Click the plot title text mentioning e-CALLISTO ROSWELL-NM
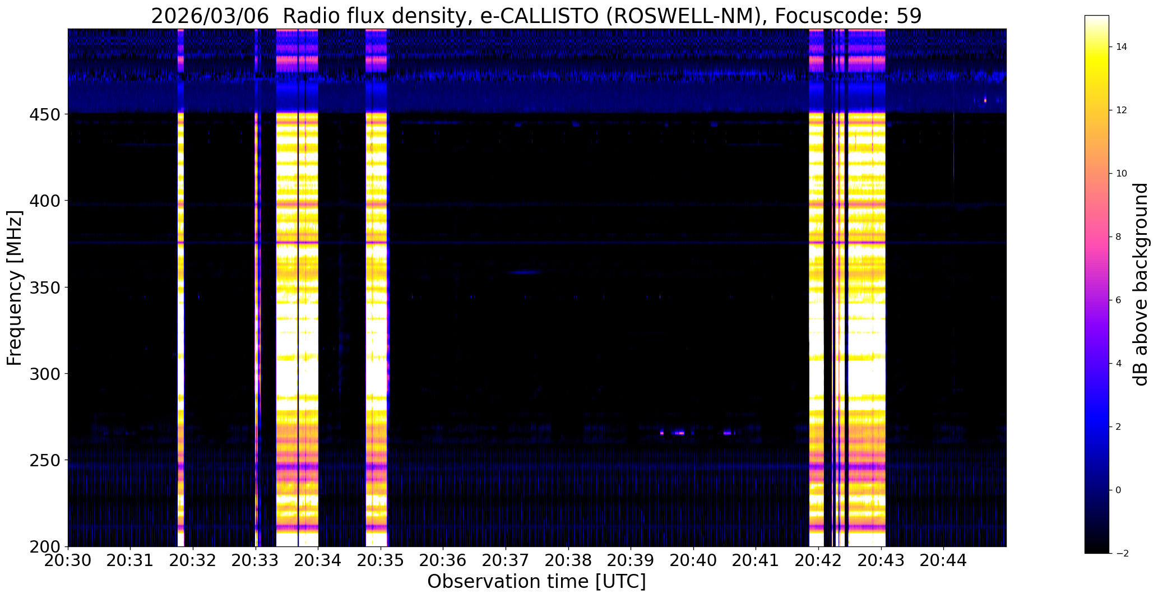Image resolution: width=1158 pixels, height=598 pixels. [536, 16]
